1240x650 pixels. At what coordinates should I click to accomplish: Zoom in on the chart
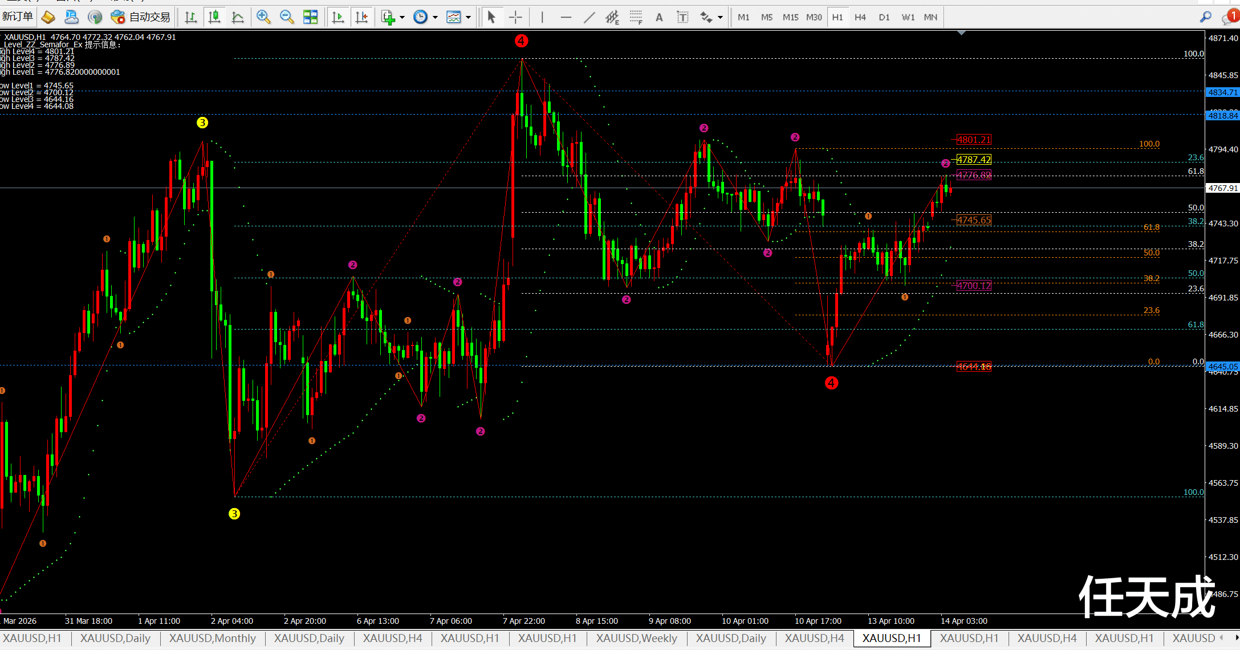(x=263, y=18)
